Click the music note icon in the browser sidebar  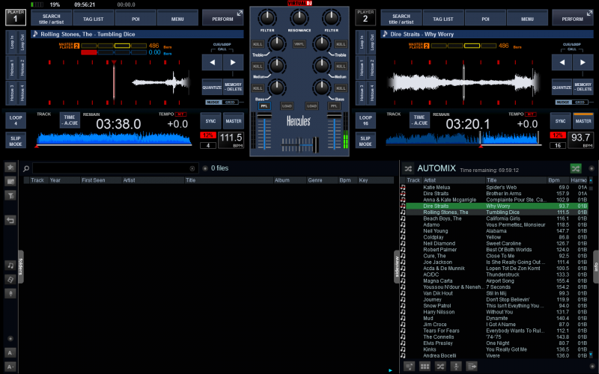click(x=10, y=266)
